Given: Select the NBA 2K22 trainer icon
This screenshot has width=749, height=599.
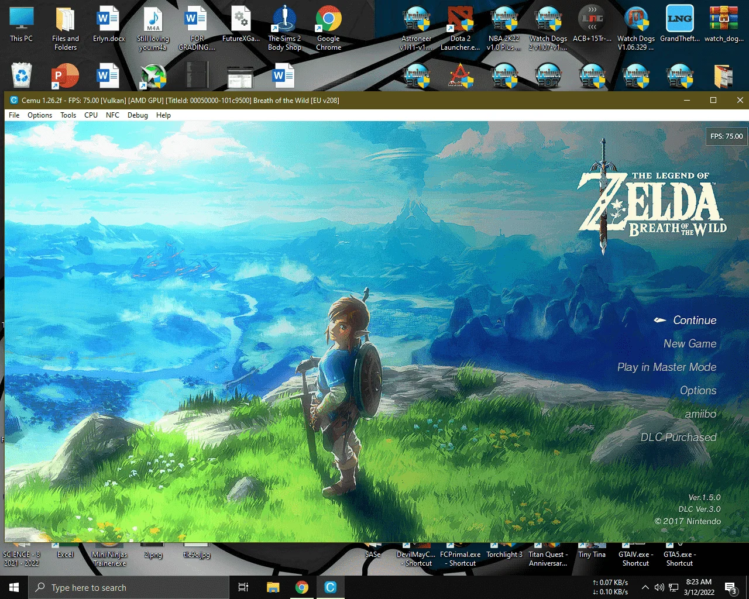Looking at the screenshot, I should 504,28.
